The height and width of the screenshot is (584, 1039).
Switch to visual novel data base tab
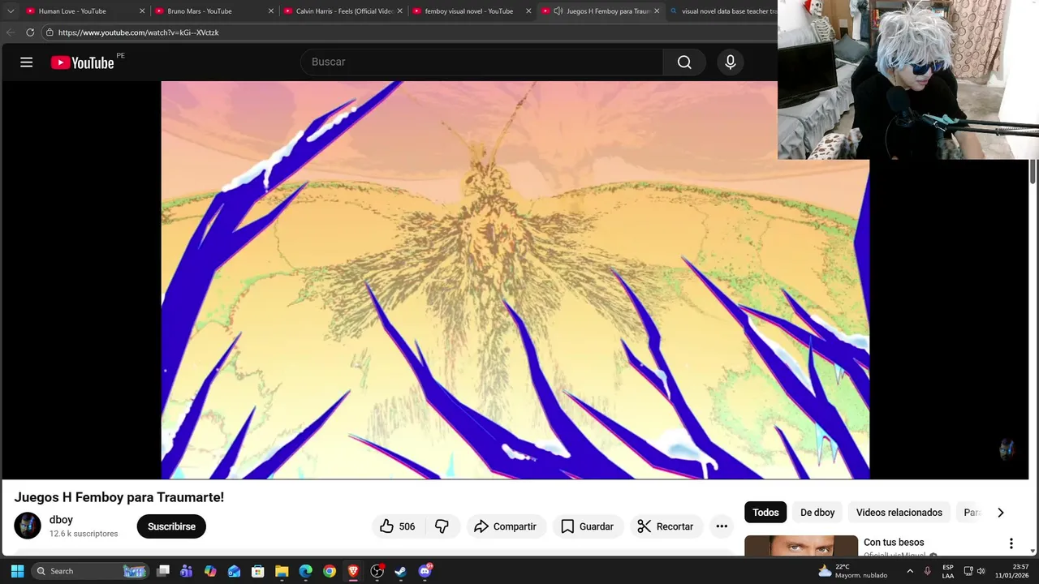coord(722,11)
